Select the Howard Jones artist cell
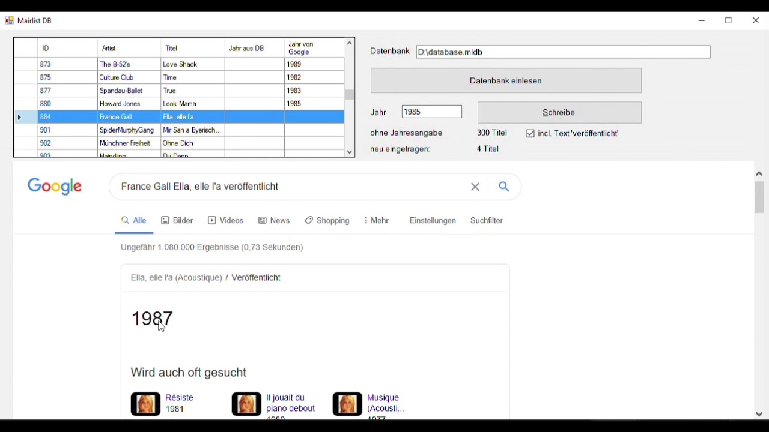The height and width of the screenshot is (432, 769). click(x=129, y=104)
